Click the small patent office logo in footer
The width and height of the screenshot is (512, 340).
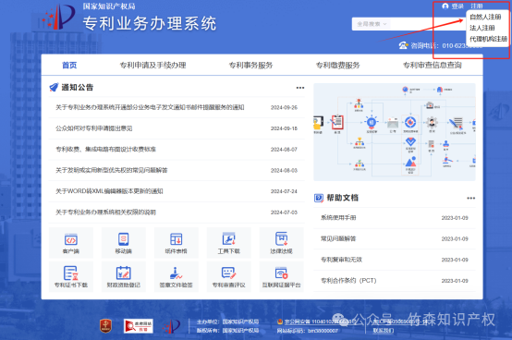(172, 325)
